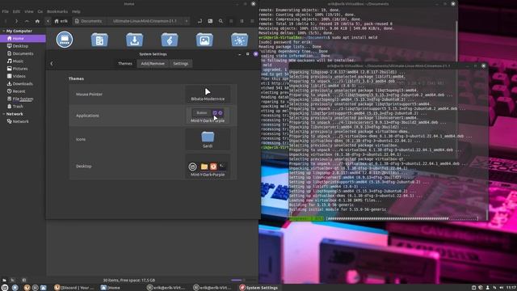Viewport: 517px width, 291px height.
Task: Collapse the Network sidebar section
Action: tap(3, 114)
